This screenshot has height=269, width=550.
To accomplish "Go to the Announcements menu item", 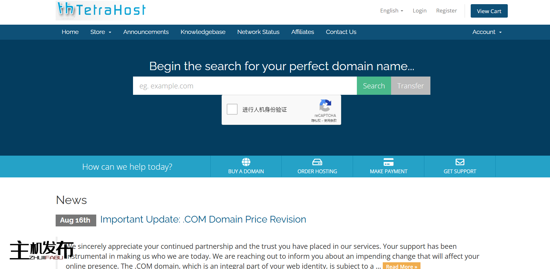I will (x=146, y=32).
